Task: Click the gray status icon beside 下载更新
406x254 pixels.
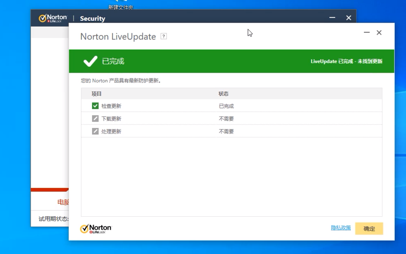Action: click(x=95, y=118)
